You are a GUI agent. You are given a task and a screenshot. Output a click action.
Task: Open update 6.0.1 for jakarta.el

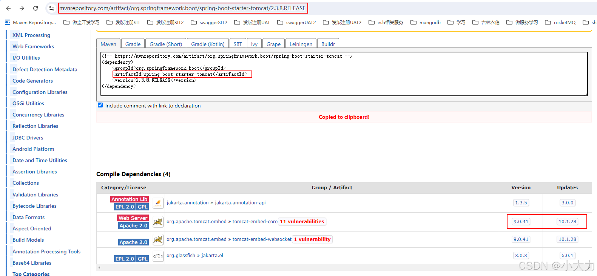[x=567, y=255]
